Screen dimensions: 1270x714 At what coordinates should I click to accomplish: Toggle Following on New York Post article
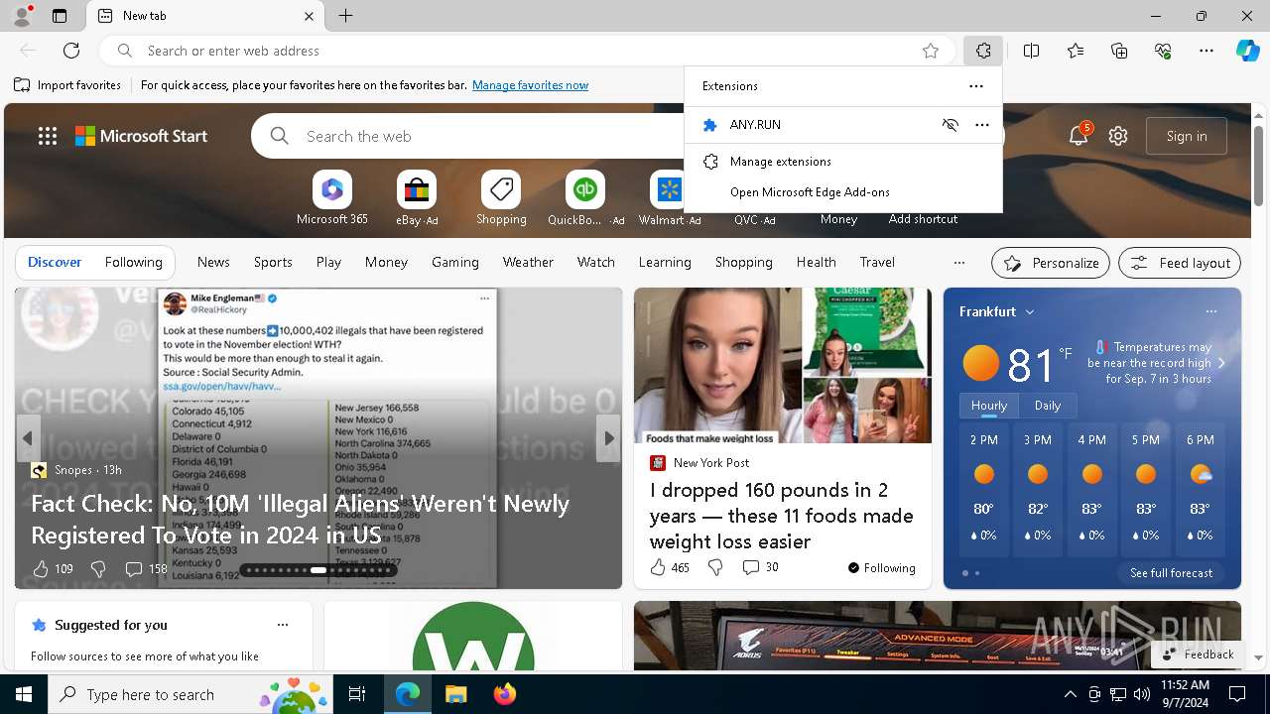(881, 568)
